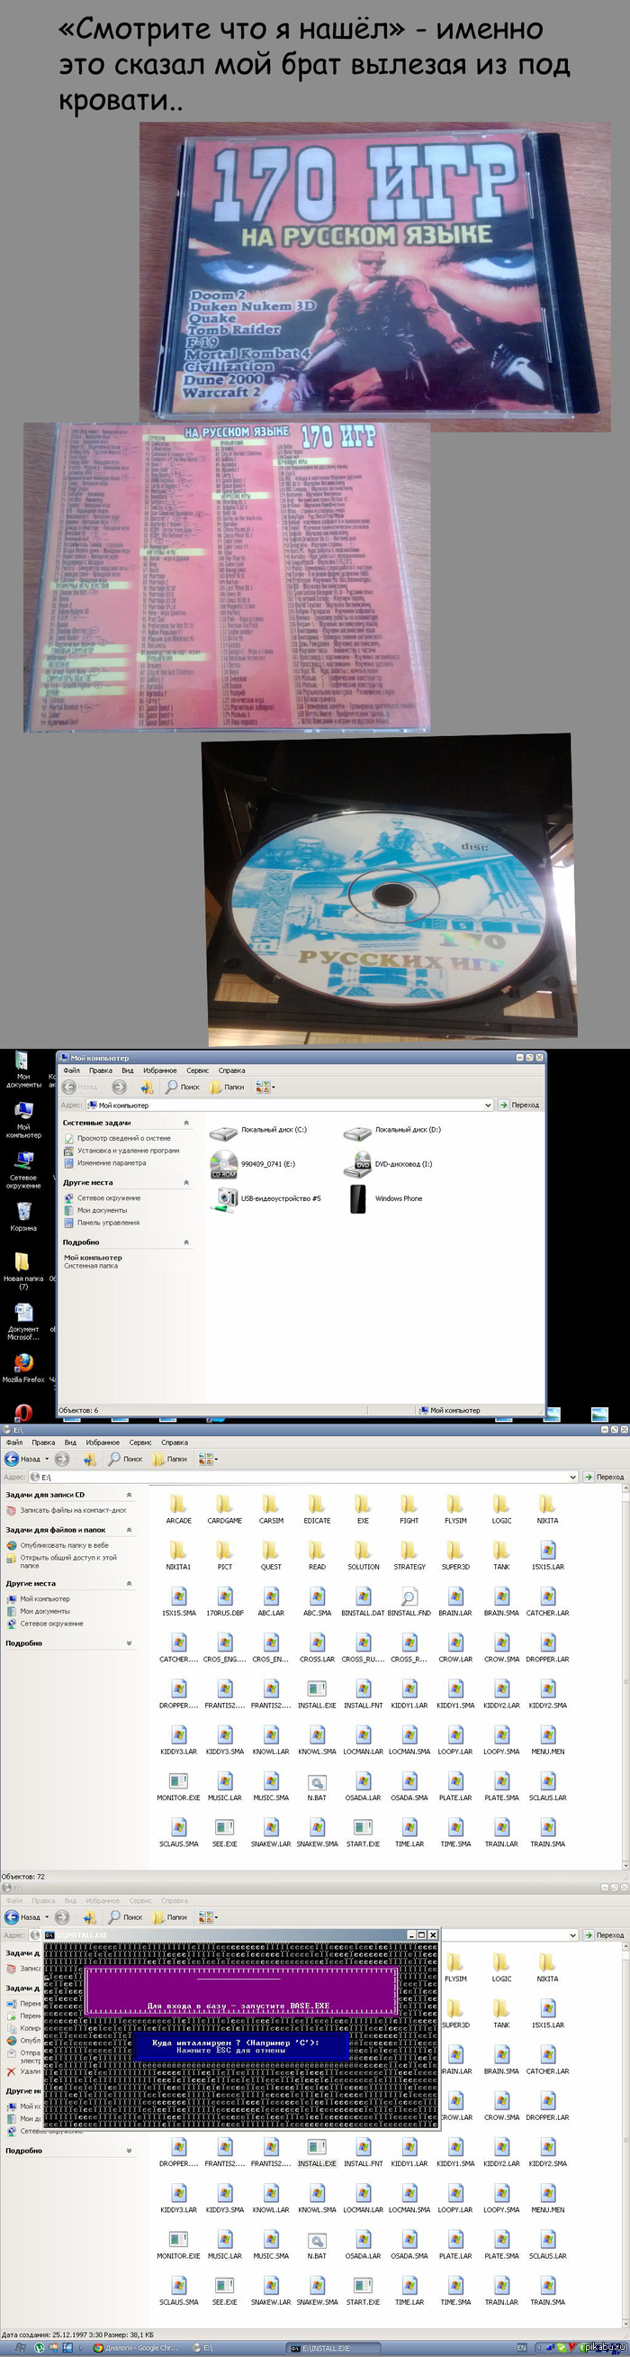Viewport: 630px width, 2357px height.
Task: Open the ARCADE folder
Action: (178, 1506)
